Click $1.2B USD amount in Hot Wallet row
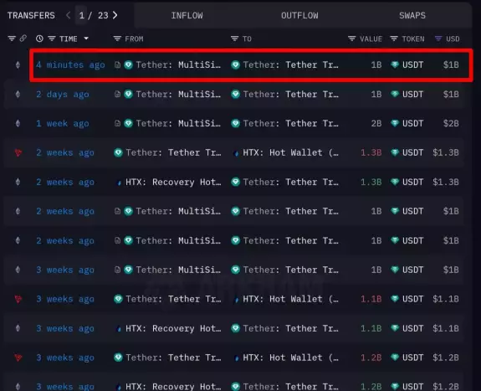The width and height of the screenshot is (481, 391). coord(446,358)
